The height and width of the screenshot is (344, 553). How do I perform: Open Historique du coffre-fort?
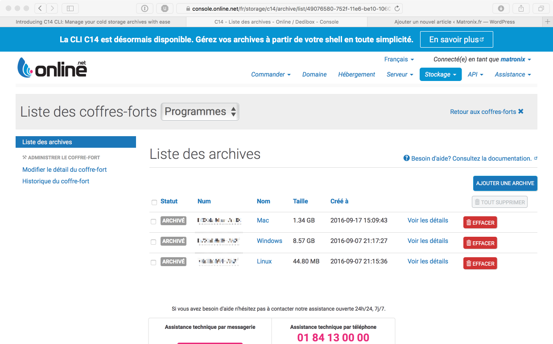tap(56, 181)
